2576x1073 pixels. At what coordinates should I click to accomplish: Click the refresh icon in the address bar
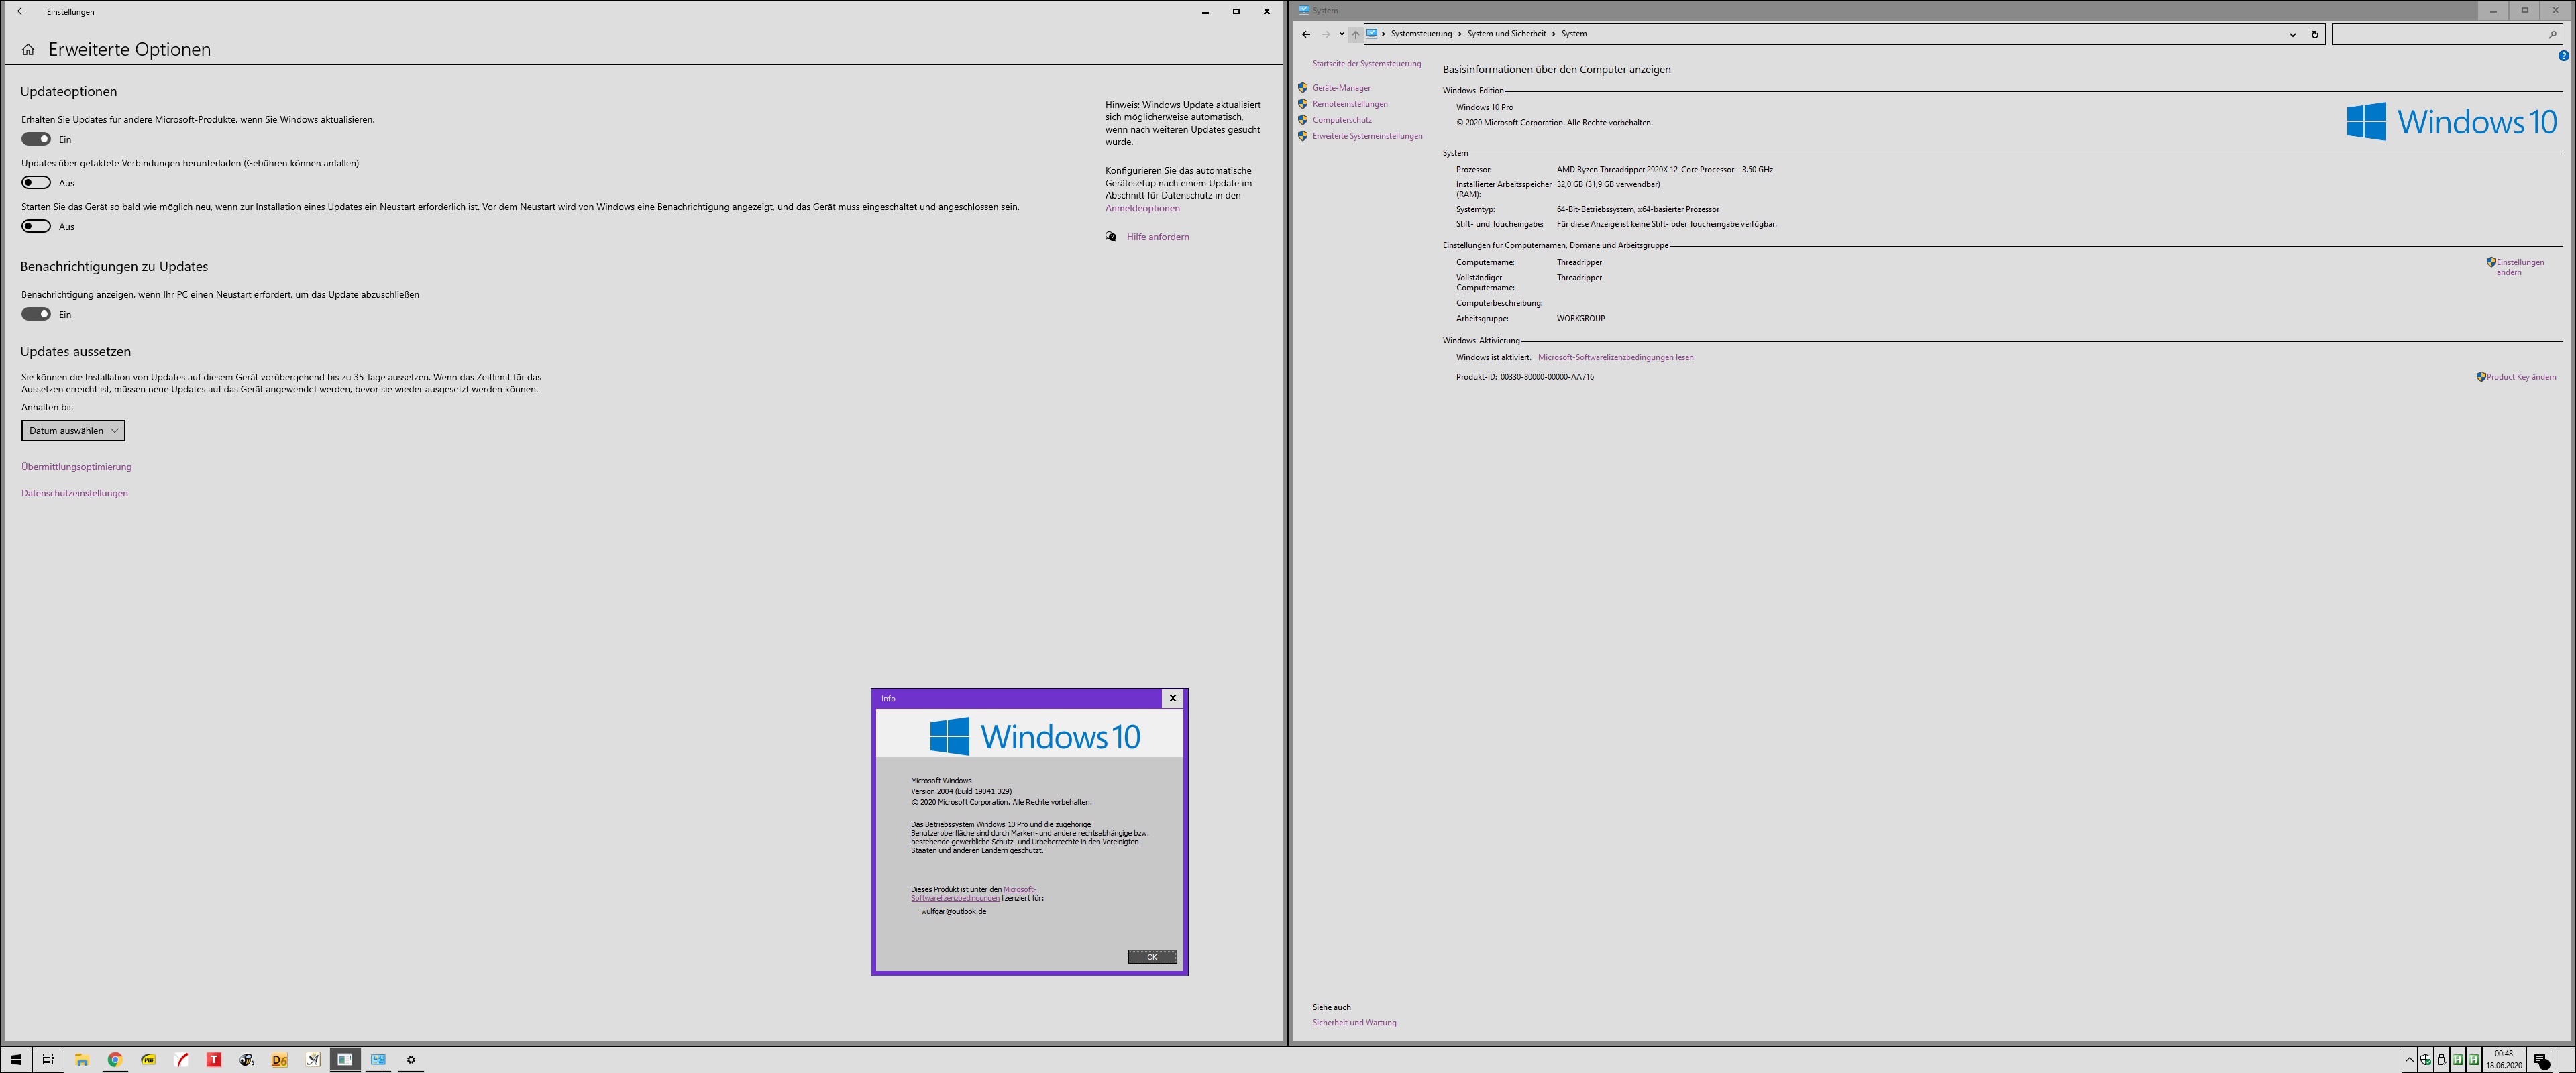(x=2314, y=34)
